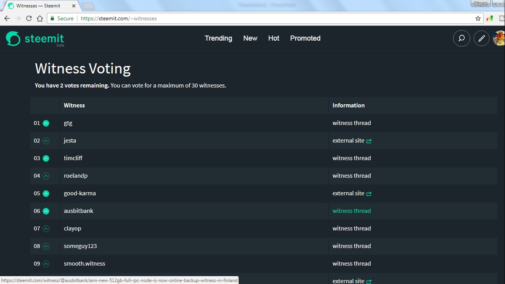This screenshot has height=284, width=505.
Task: Click the browser forward arrow
Action: pyautogui.click(x=18, y=18)
